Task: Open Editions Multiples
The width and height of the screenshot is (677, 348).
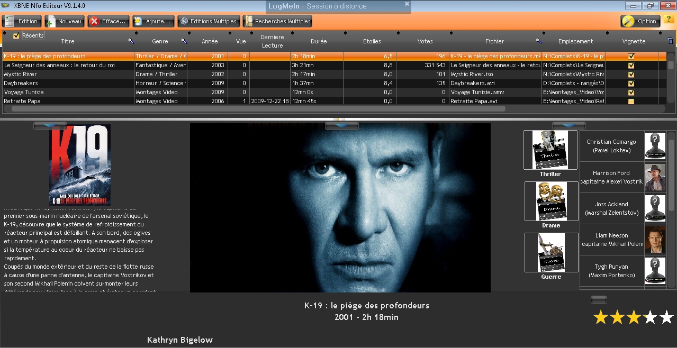Action: (x=207, y=21)
